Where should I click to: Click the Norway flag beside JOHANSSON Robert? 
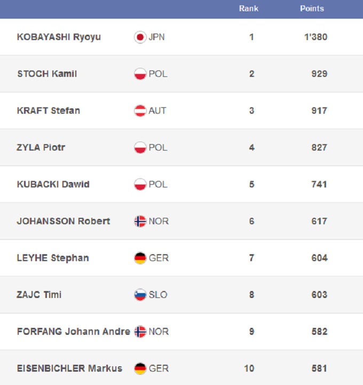coord(140,222)
